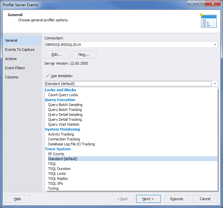Choose Query Wait Statistic template
This screenshot has height=208, width=223.
click(131, 124)
